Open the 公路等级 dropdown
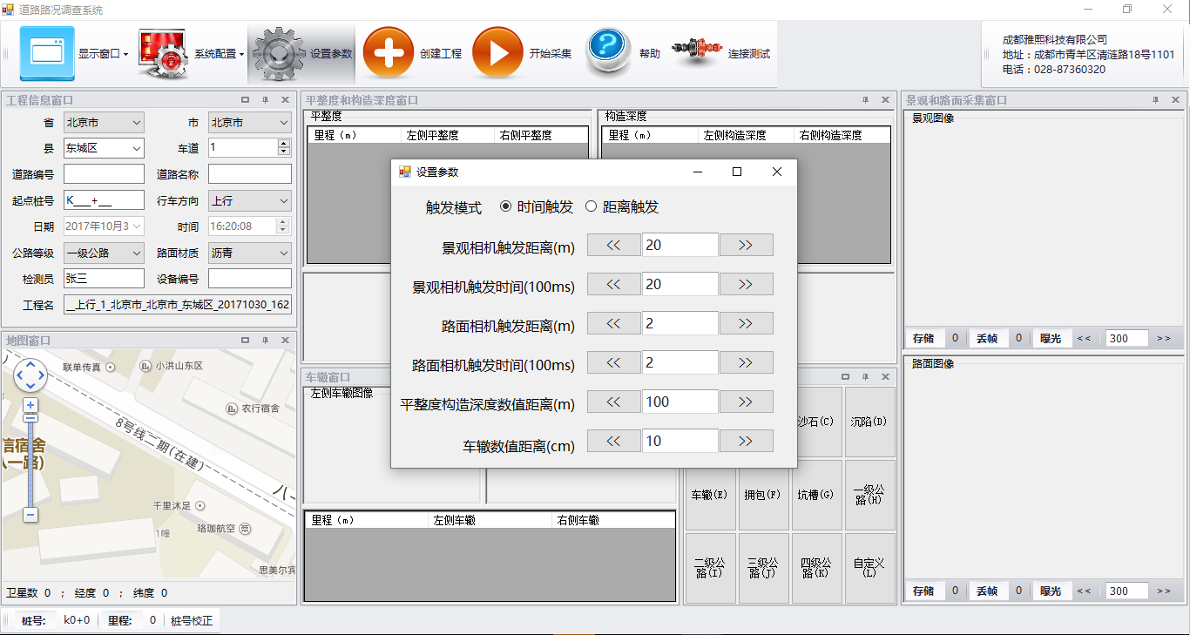The height and width of the screenshot is (635, 1190). click(x=104, y=253)
